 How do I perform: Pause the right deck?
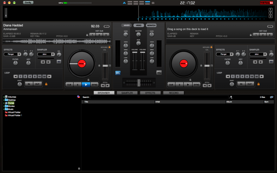click(179, 84)
